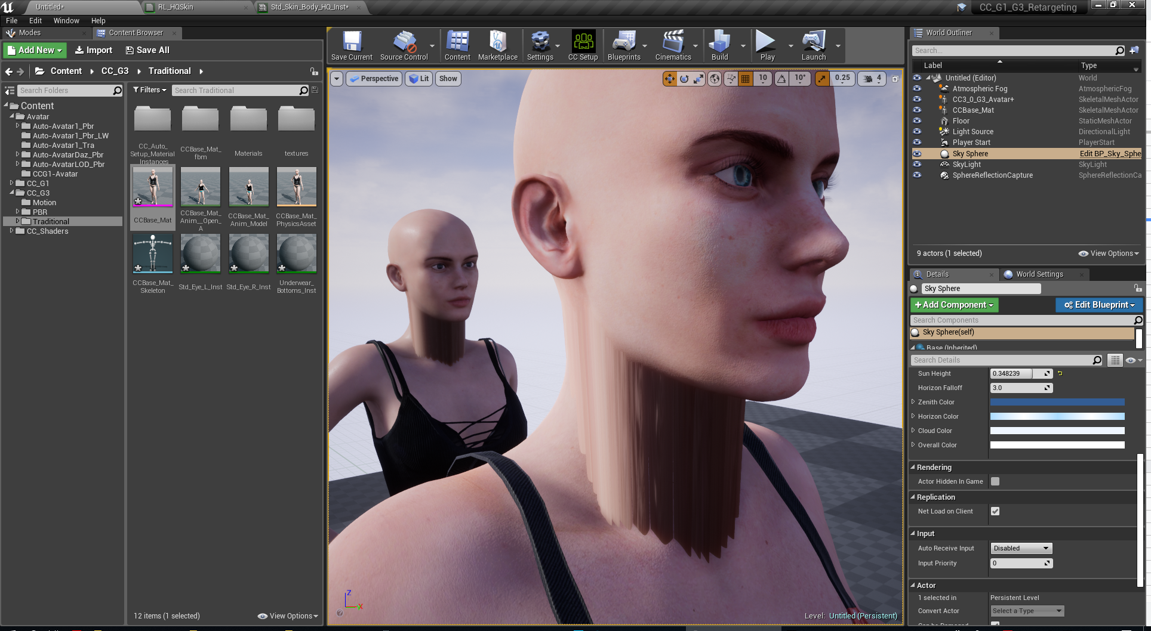The width and height of the screenshot is (1151, 631).
Task: Open Settings toolbar icon
Action: 540,45
